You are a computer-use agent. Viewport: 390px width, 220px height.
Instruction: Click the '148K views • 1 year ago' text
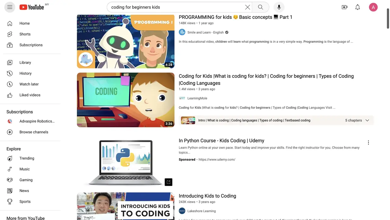pos(196,23)
